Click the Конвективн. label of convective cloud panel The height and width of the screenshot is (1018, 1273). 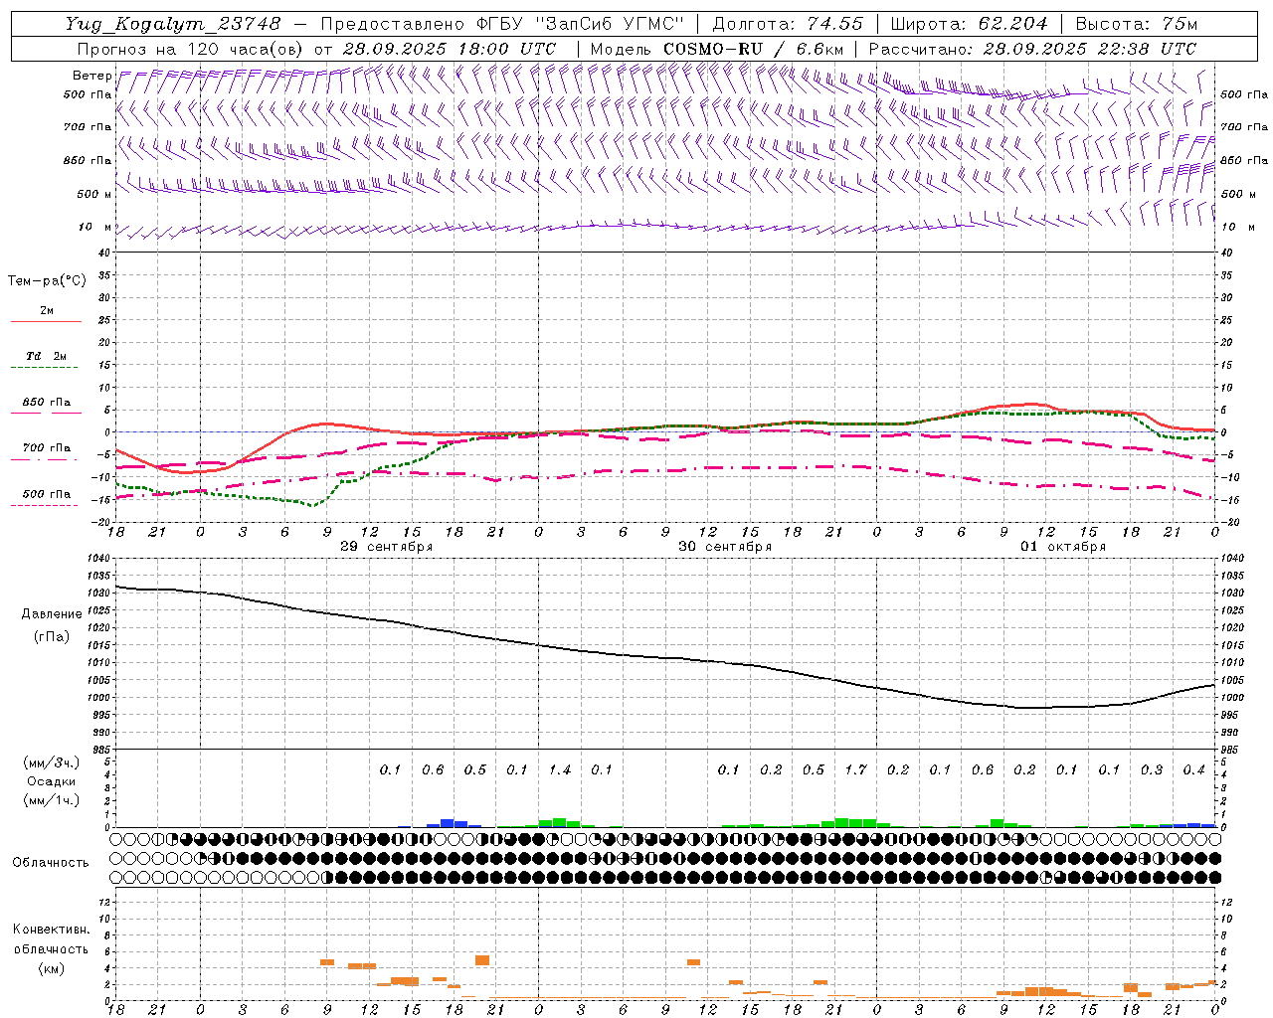coord(51,930)
